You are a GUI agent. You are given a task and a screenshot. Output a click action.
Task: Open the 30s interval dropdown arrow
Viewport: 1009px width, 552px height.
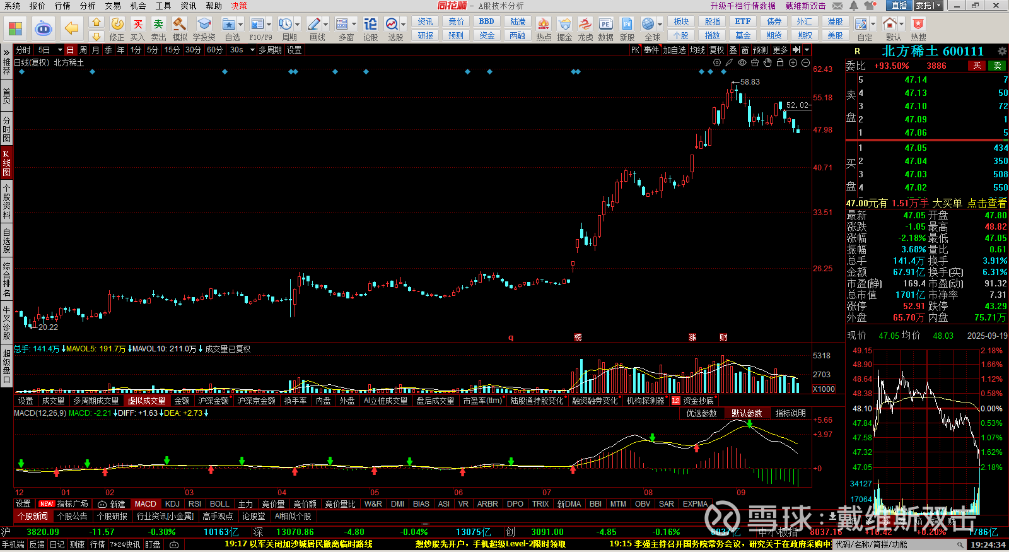coord(252,50)
